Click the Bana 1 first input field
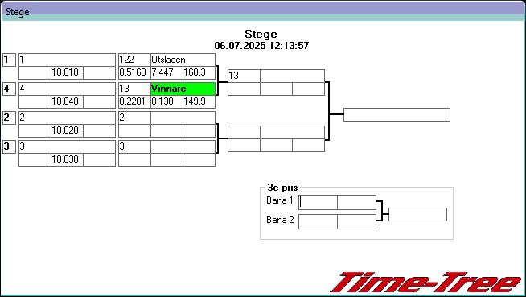The width and height of the screenshot is (526, 297). [318, 202]
